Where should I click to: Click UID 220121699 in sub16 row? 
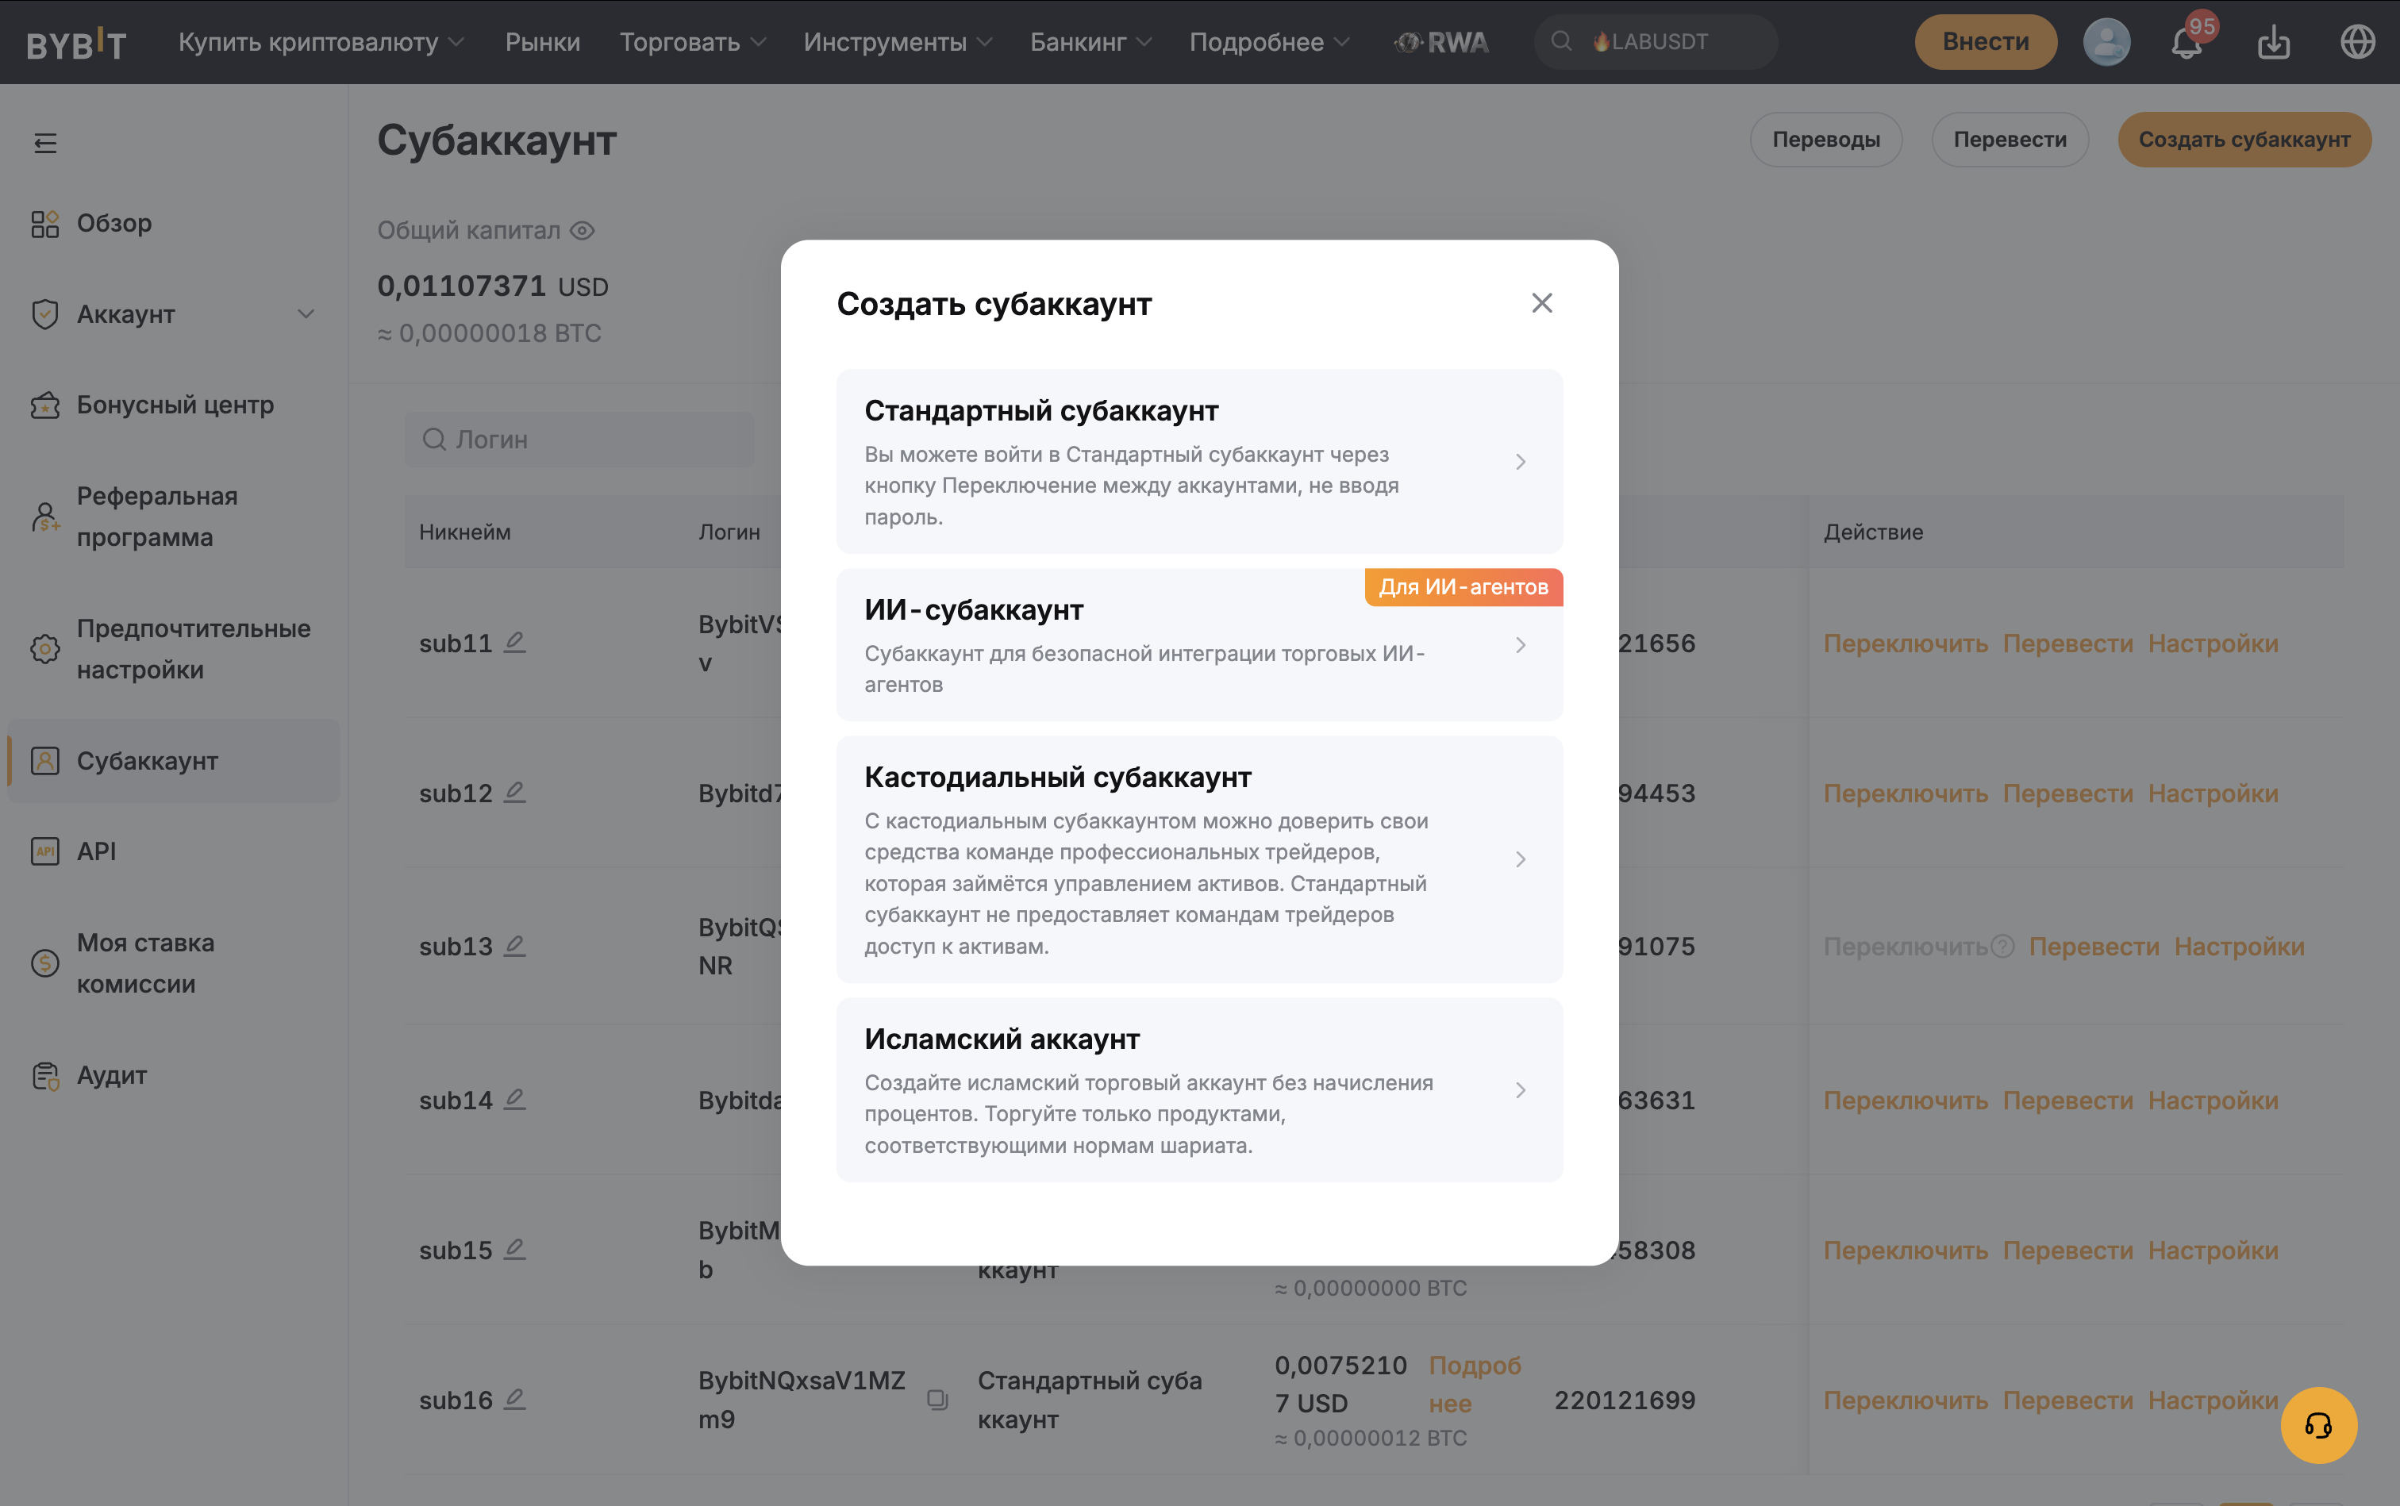1624,1400
